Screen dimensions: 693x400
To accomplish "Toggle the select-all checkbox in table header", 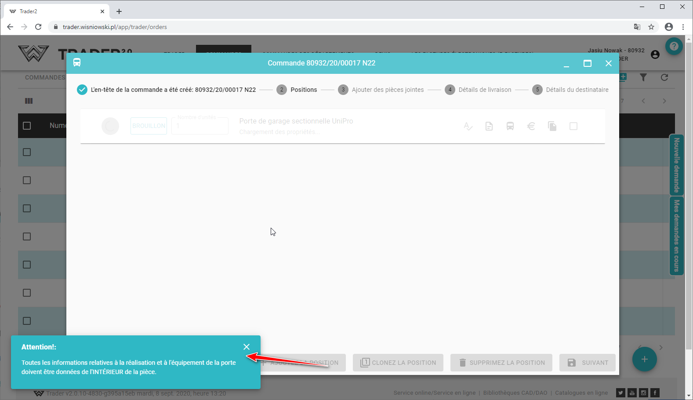I will [x=27, y=126].
